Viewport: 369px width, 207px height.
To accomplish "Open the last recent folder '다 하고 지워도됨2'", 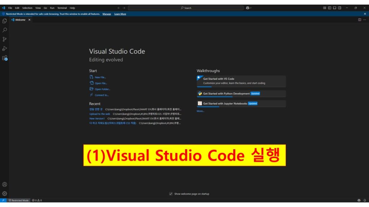I will pyautogui.click(x=113, y=123).
